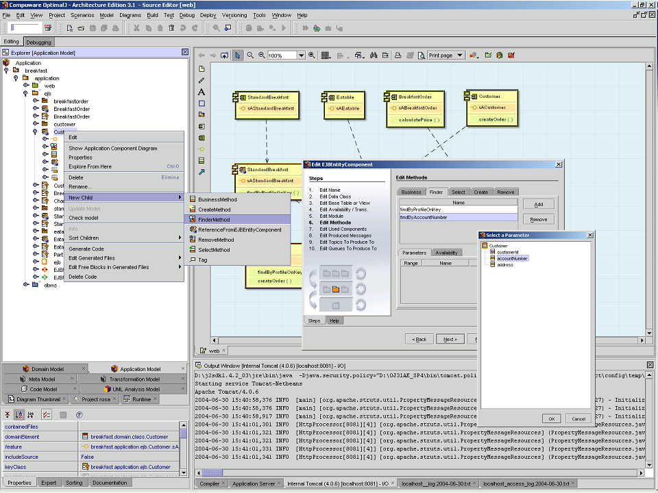658x493 pixels.
Task: Click the fit to window icon left of pointer
Action: tap(225, 55)
